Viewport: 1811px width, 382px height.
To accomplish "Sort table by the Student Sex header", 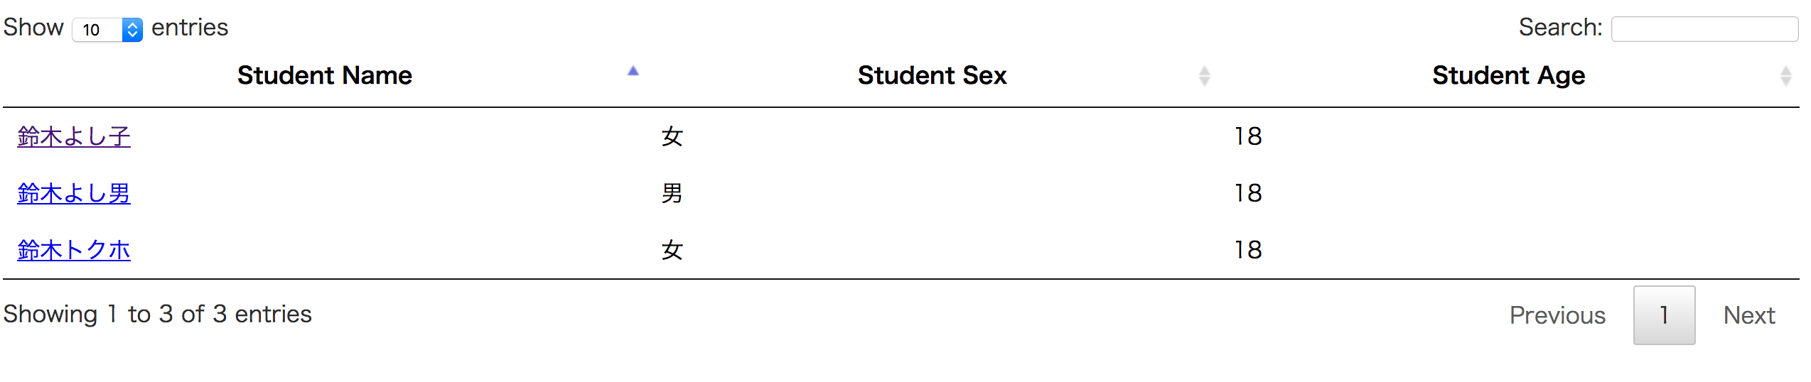I will coord(932,75).
